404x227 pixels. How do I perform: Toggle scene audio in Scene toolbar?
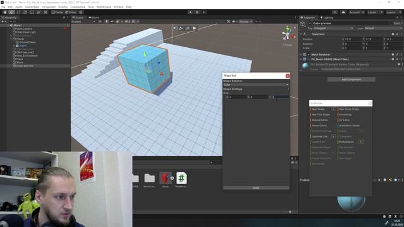[x=112, y=21]
